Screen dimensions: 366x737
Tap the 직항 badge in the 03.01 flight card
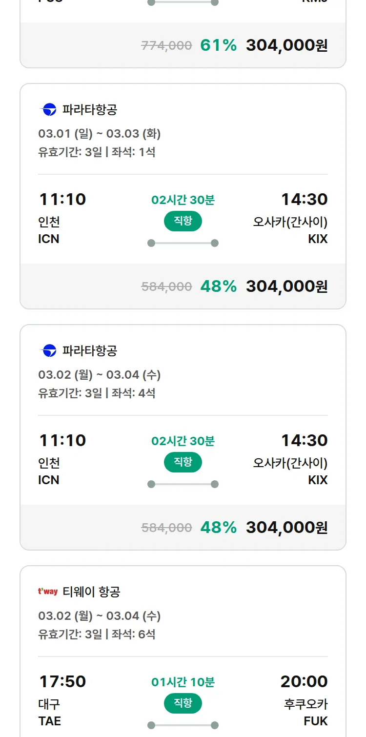pyautogui.click(x=183, y=221)
